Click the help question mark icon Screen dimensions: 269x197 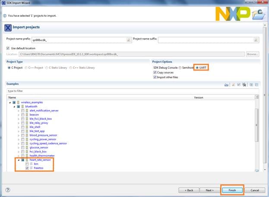pyautogui.click(x=8, y=189)
